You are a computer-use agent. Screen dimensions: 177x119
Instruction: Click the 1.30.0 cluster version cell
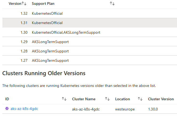pos(153,109)
